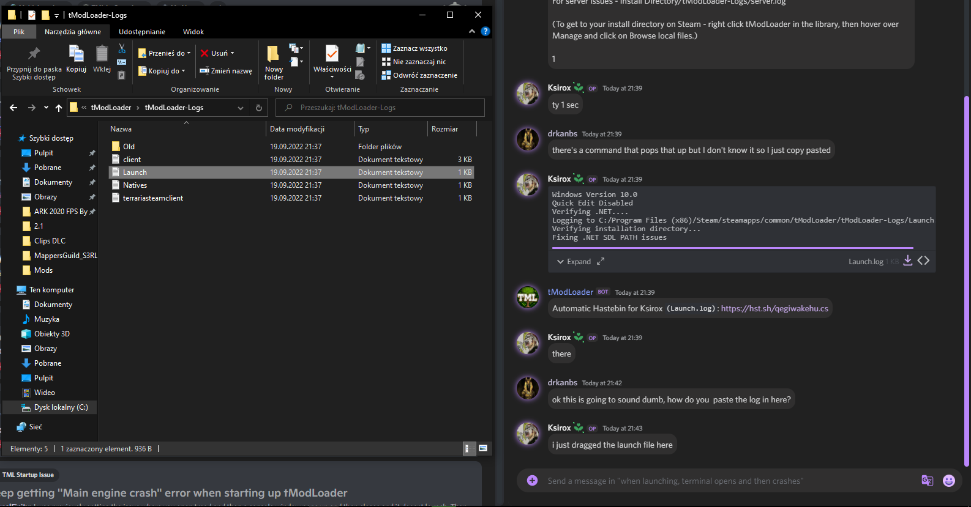The image size is (971, 507).
Task: Open recent locations dropdown arrow
Action: [46, 108]
